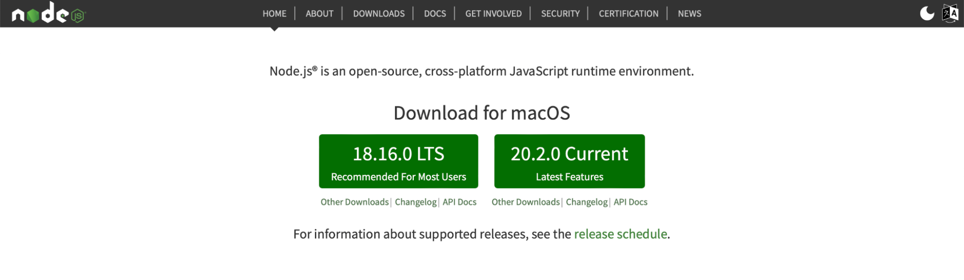Open Other Downloads under 20.2.0 Current
Viewport: 964px width, 280px height.
click(526, 202)
